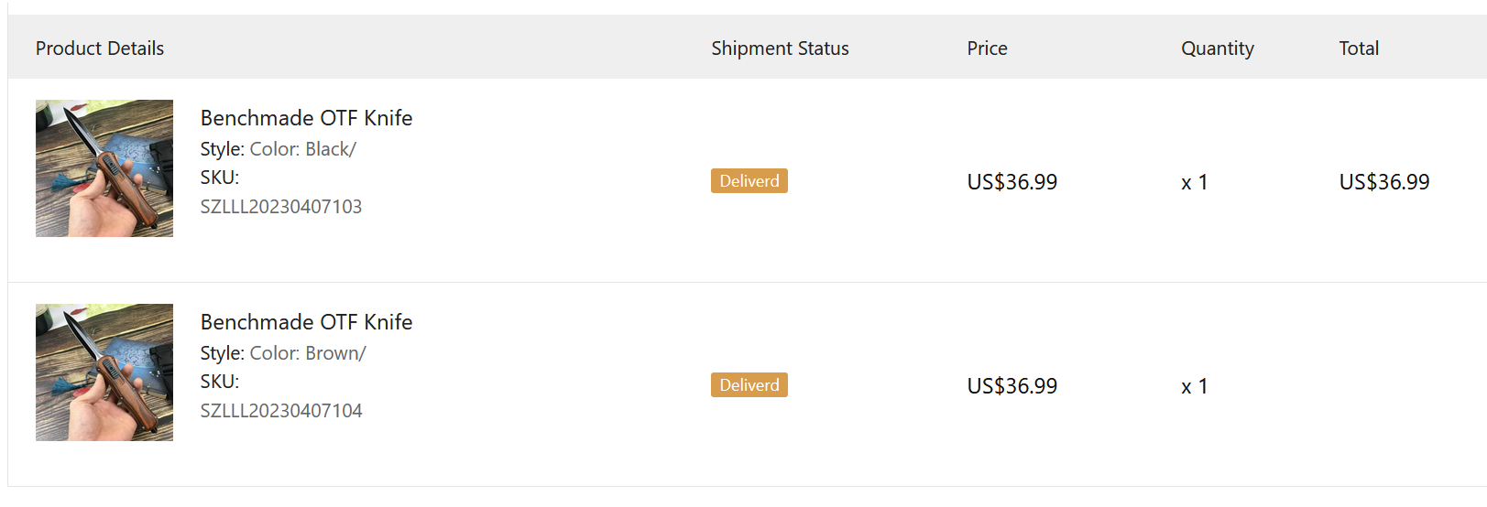Click the Price column header

(987, 49)
